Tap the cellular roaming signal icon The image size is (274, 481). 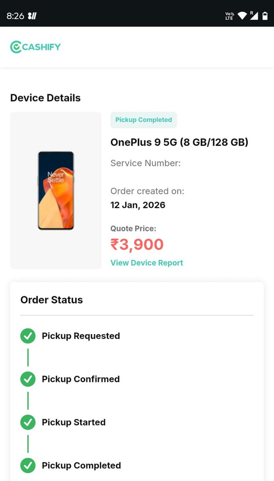254,16
